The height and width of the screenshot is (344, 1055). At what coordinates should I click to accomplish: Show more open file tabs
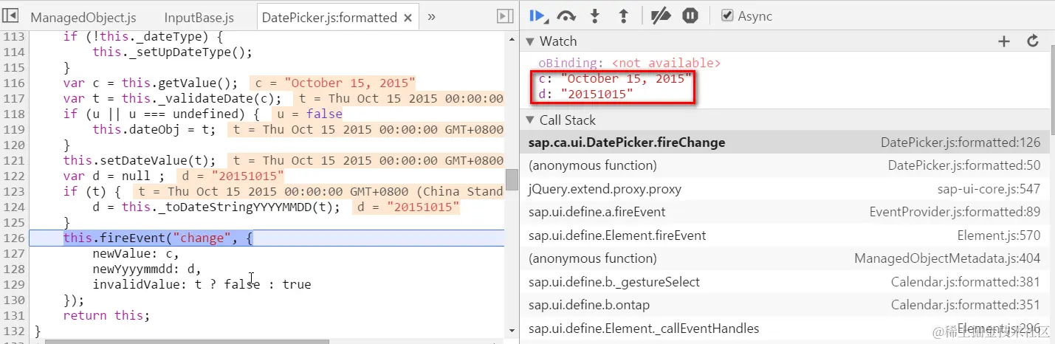coord(431,16)
